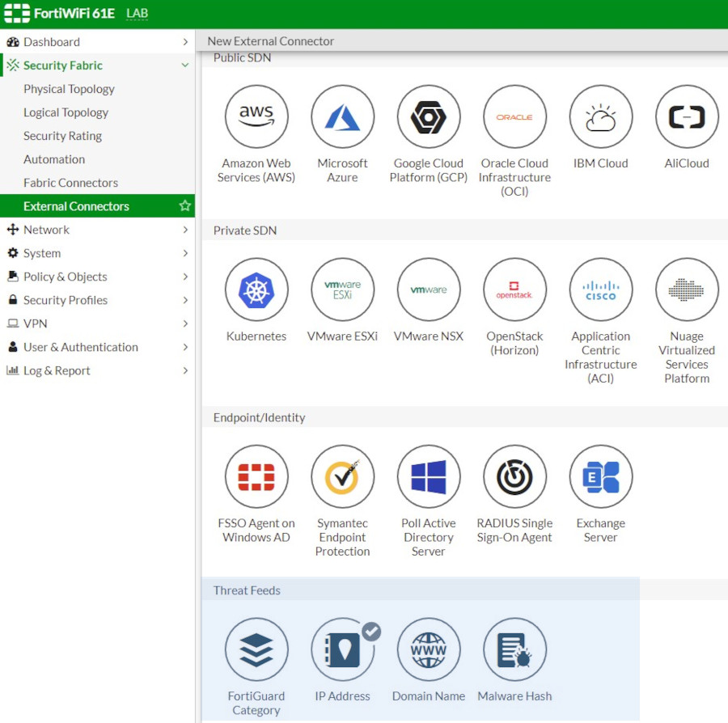Select the FSSO Agent on Windows AD icon
728x723 pixels.
tap(256, 476)
